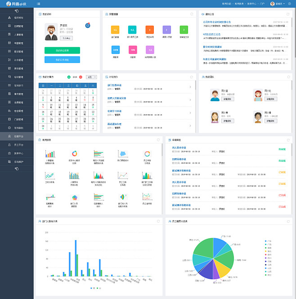296x299 pixels.
Task: Refresh the 通知公告 announcements panel
Action: pos(288,14)
